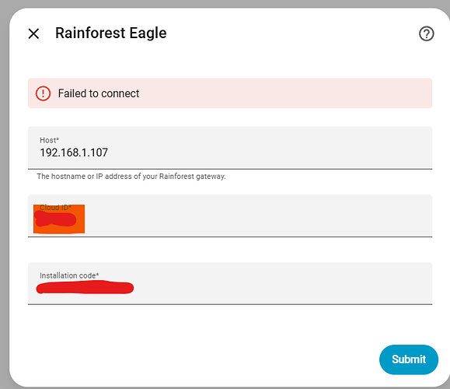Click the empty white area left of Submit
This screenshot has width=450, height=389.
201,359
